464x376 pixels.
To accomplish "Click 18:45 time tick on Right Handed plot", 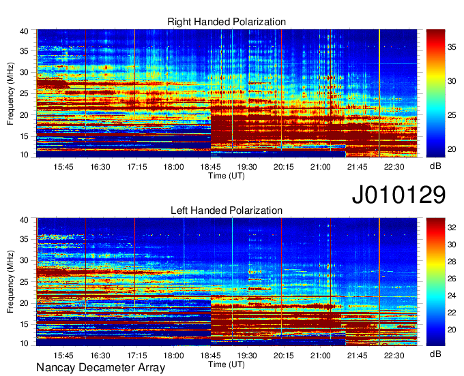I will point(210,167).
